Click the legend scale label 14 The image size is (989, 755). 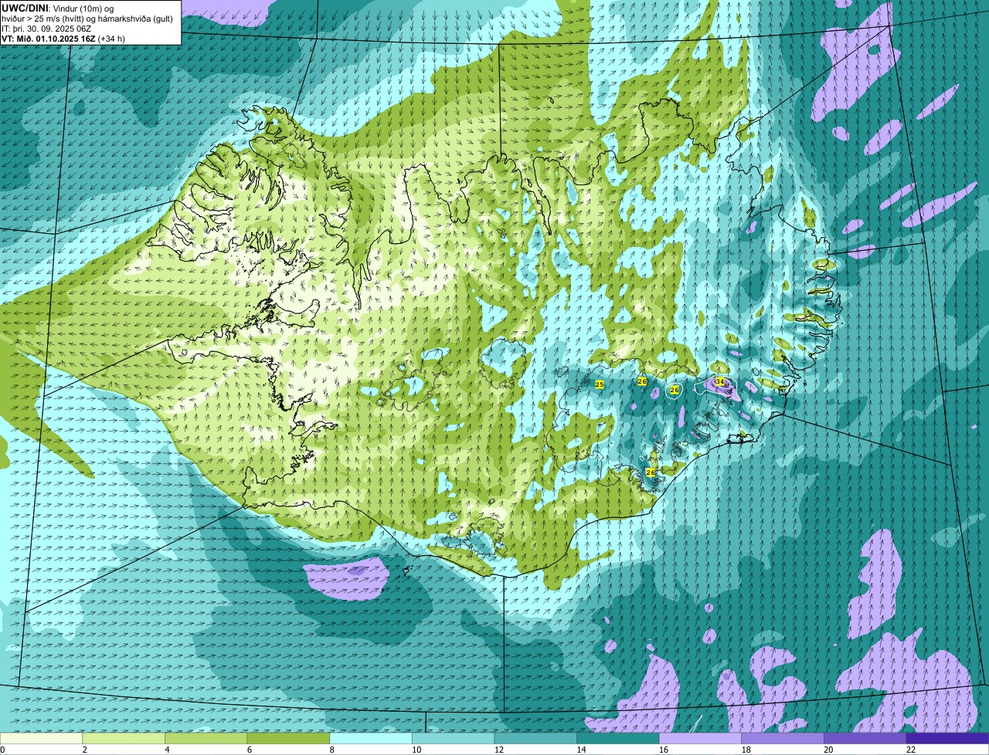click(581, 750)
